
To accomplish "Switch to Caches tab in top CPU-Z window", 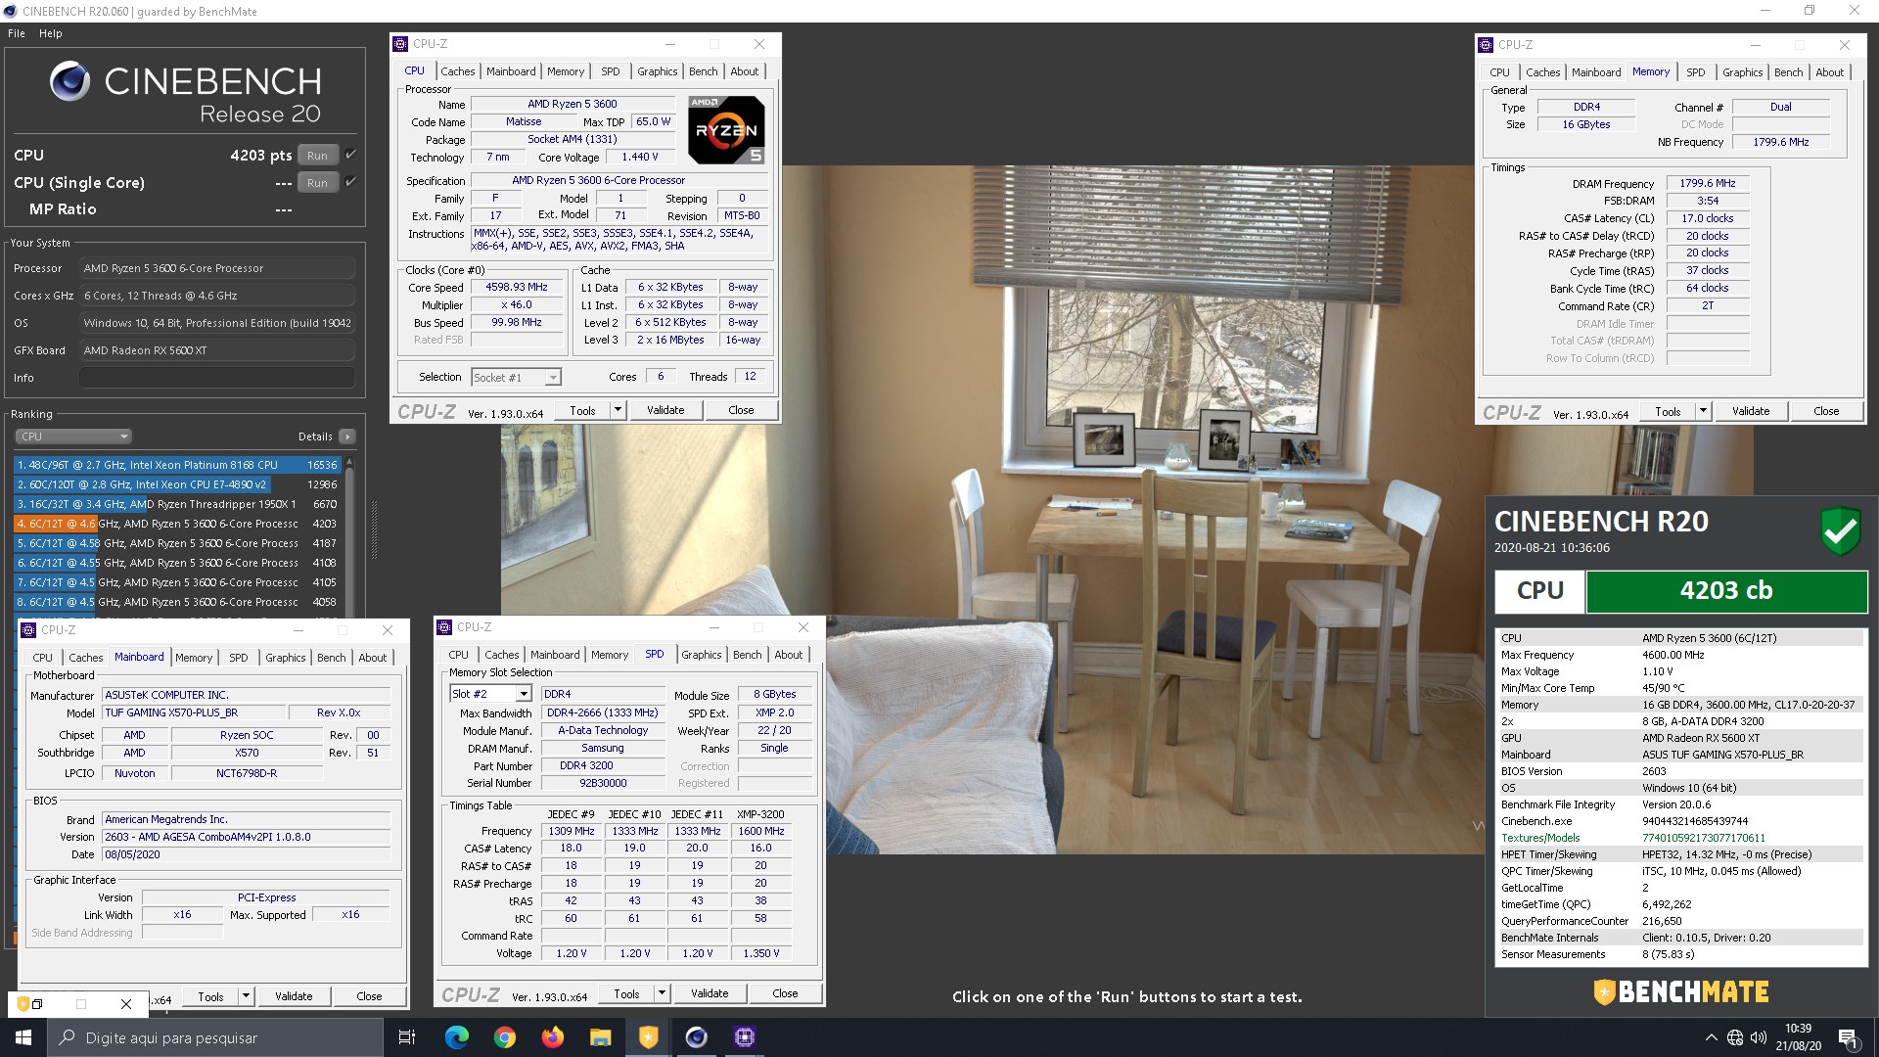I will click(457, 71).
